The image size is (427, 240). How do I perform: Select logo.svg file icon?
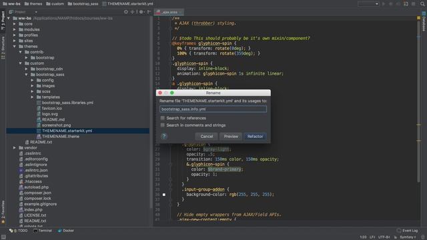click(39, 114)
